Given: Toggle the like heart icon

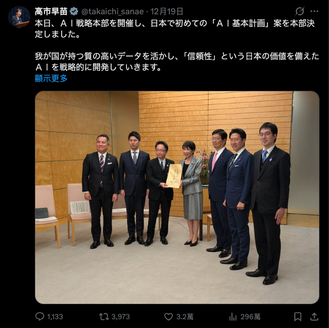Looking at the screenshot, I should pos(168,316).
